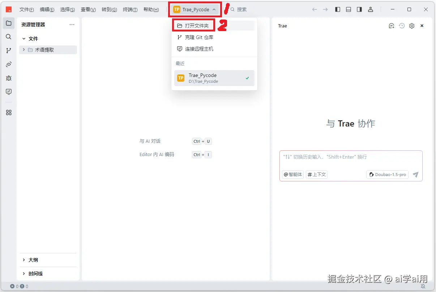Start a new chat in Trae panel
This screenshot has height=292, width=436.
392,26
